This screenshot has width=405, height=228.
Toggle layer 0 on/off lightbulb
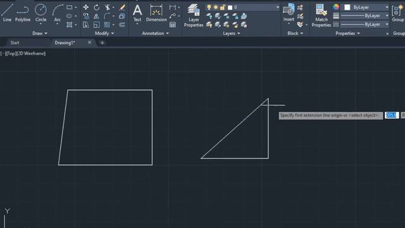coord(209,7)
